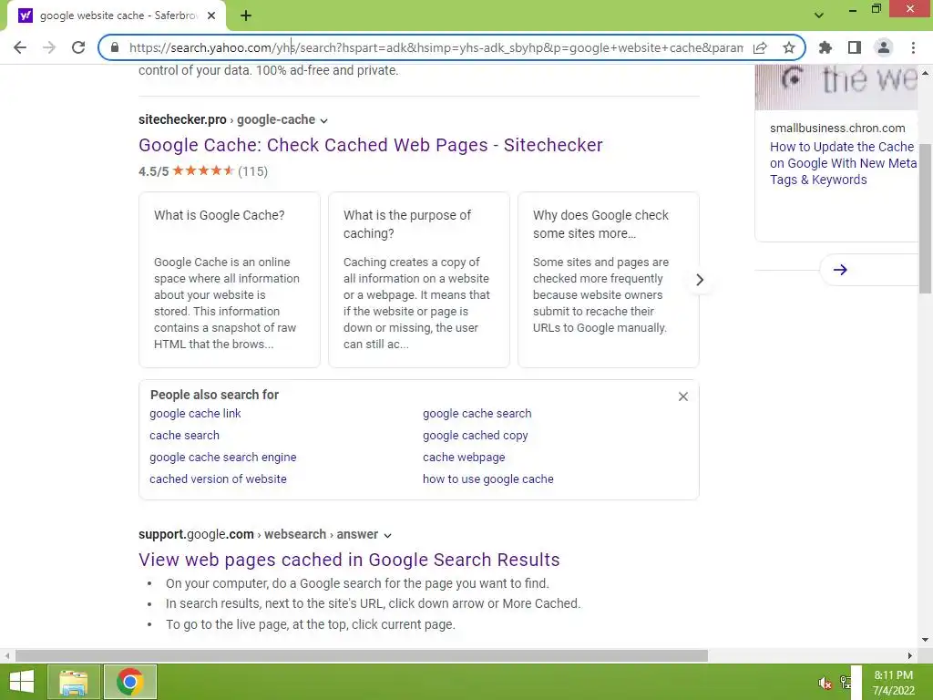
Task: Click 'smallbusiness.chron.com' source text
Action: [837, 128]
